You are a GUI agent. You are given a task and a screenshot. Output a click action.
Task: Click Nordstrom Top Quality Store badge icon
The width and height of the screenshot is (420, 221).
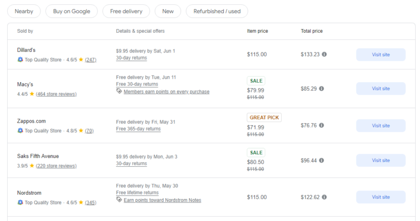coord(20,202)
